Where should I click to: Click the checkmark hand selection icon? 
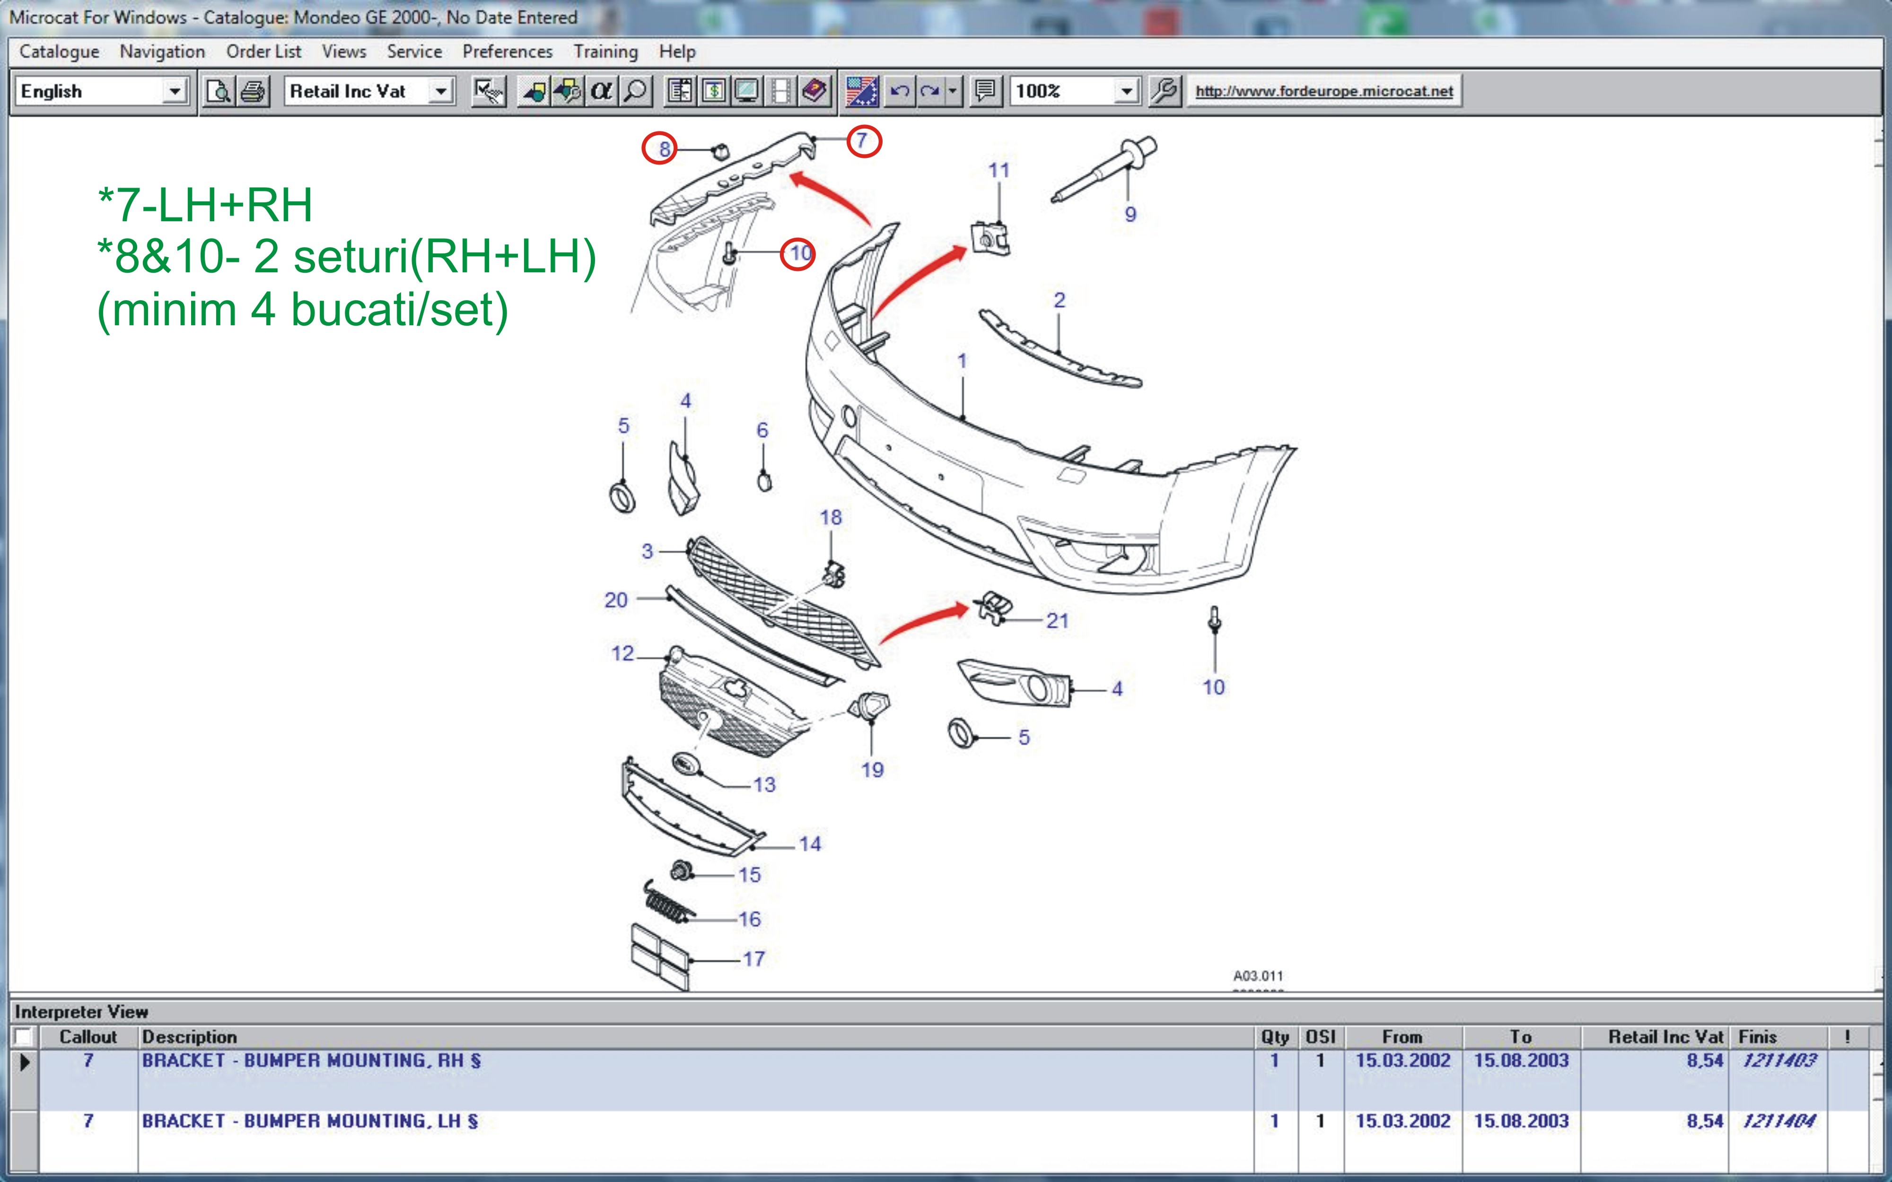(x=489, y=91)
